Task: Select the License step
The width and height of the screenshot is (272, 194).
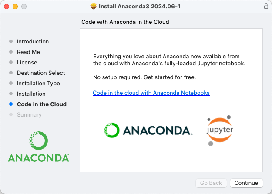Action: click(x=27, y=63)
